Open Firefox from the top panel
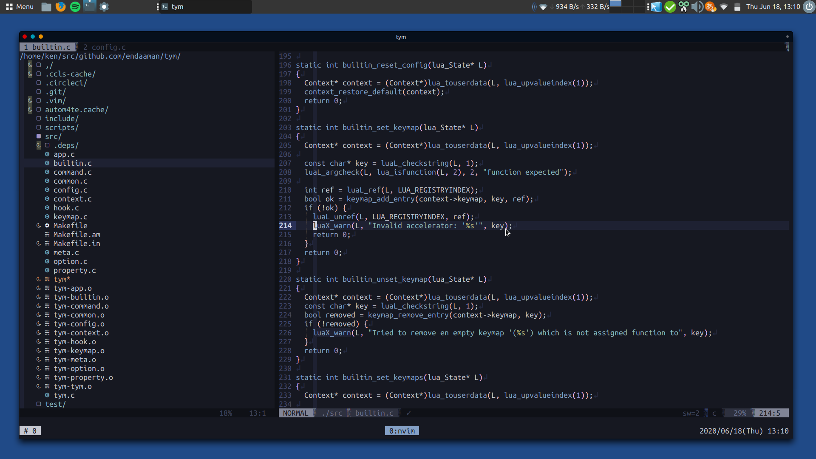 pos(61,7)
